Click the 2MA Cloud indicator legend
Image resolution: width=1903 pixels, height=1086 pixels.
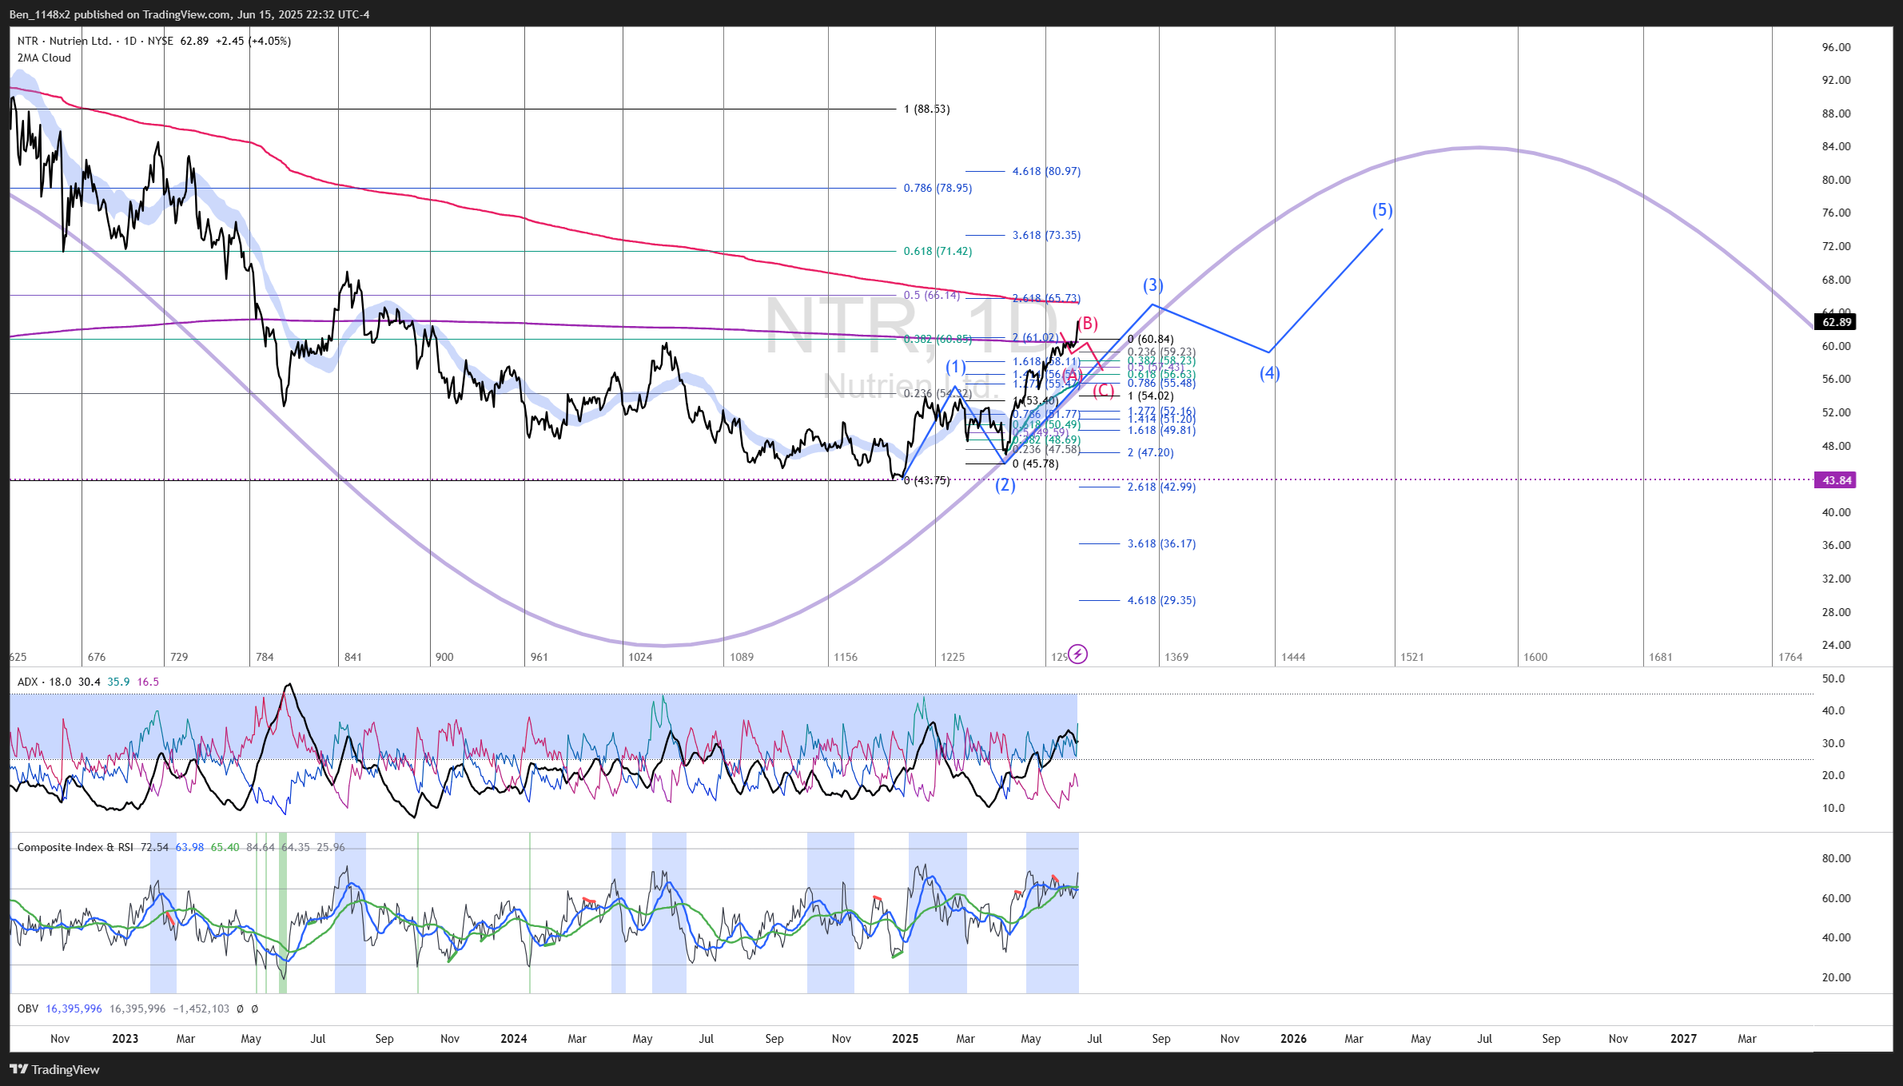pyautogui.click(x=44, y=58)
